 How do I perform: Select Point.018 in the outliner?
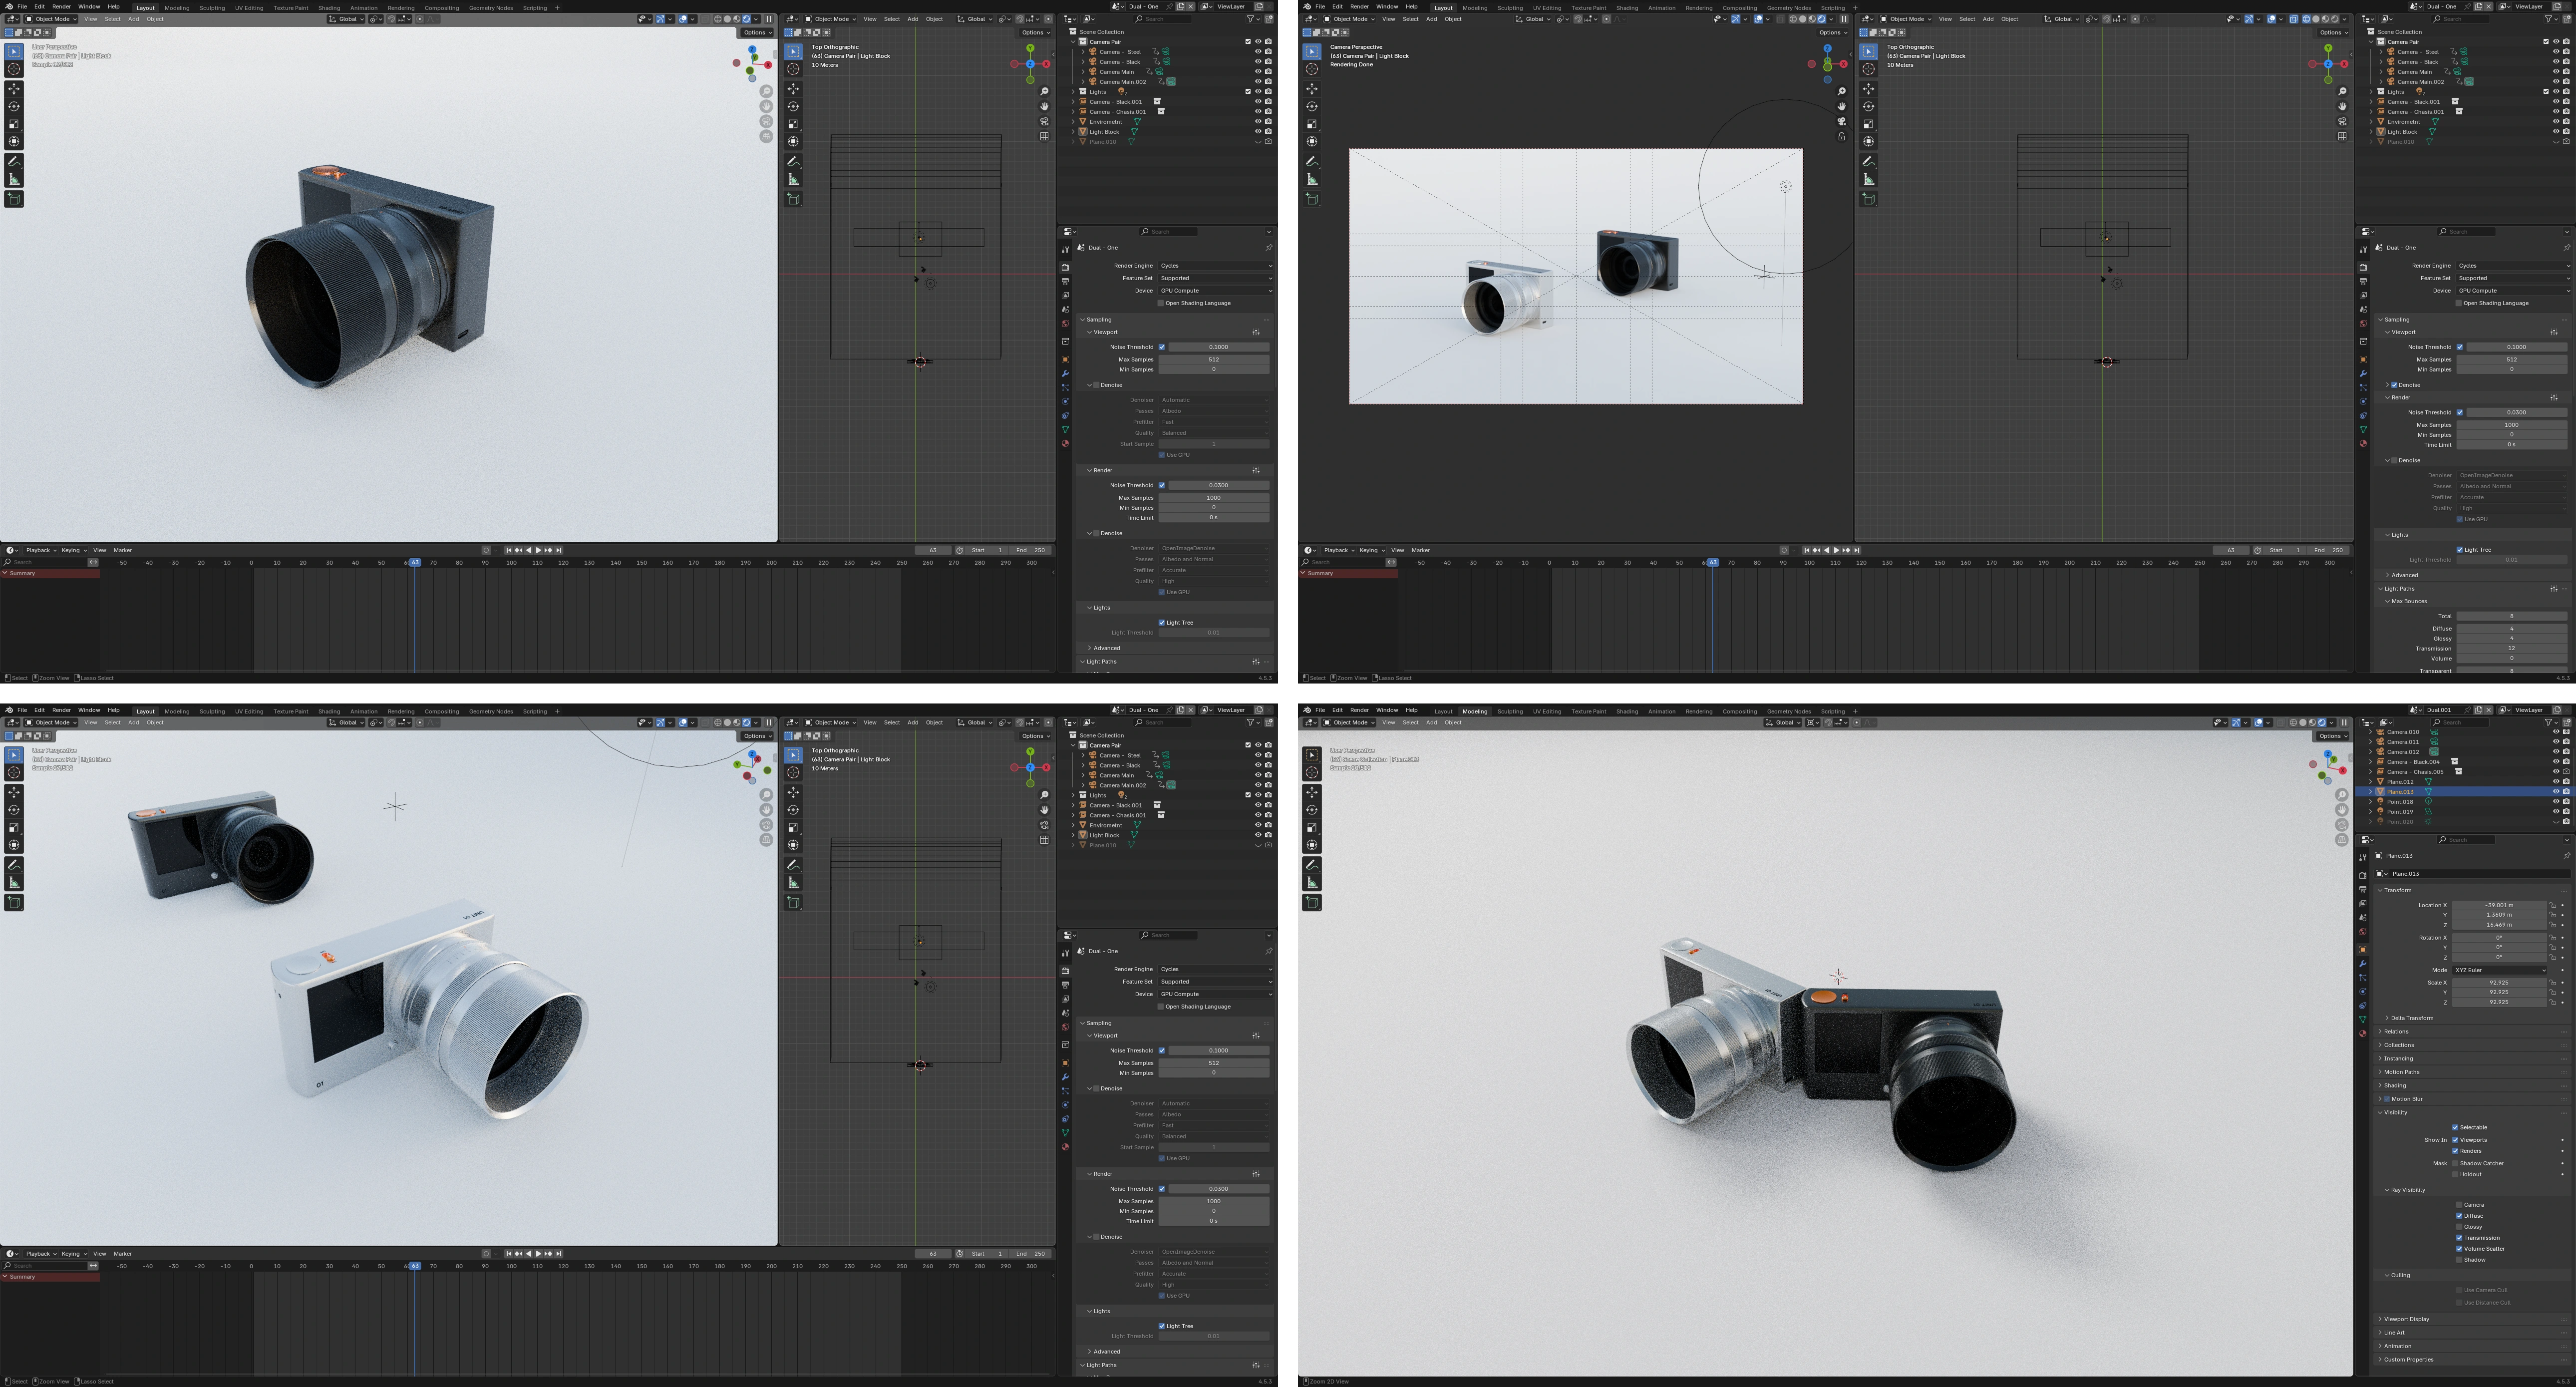(x=2400, y=802)
